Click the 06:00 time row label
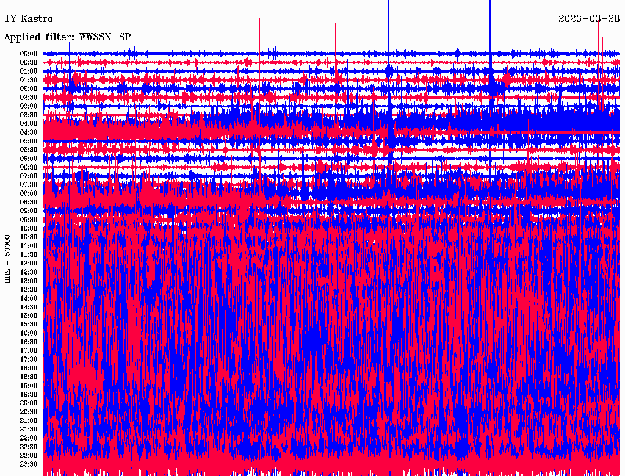This screenshot has height=476, width=625. [x=29, y=159]
